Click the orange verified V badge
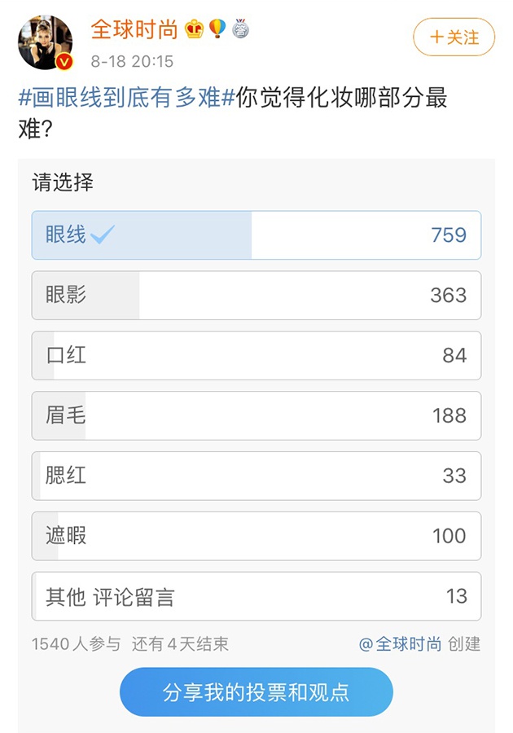 (x=64, y=62)
